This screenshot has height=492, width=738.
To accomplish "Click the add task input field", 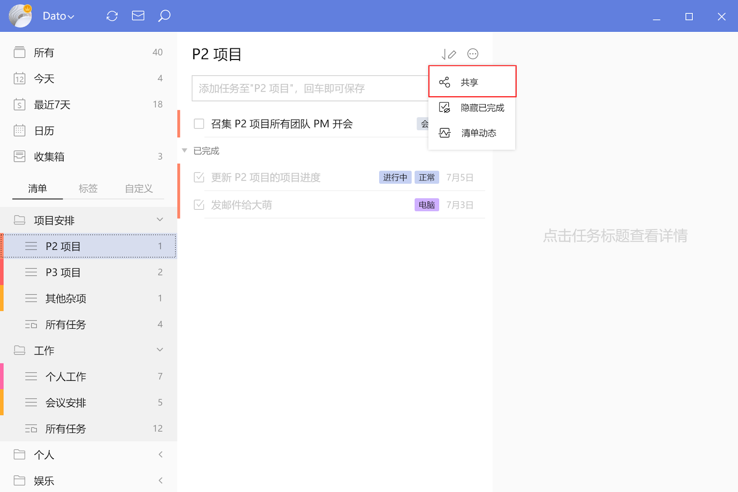I will pos(310,88).
